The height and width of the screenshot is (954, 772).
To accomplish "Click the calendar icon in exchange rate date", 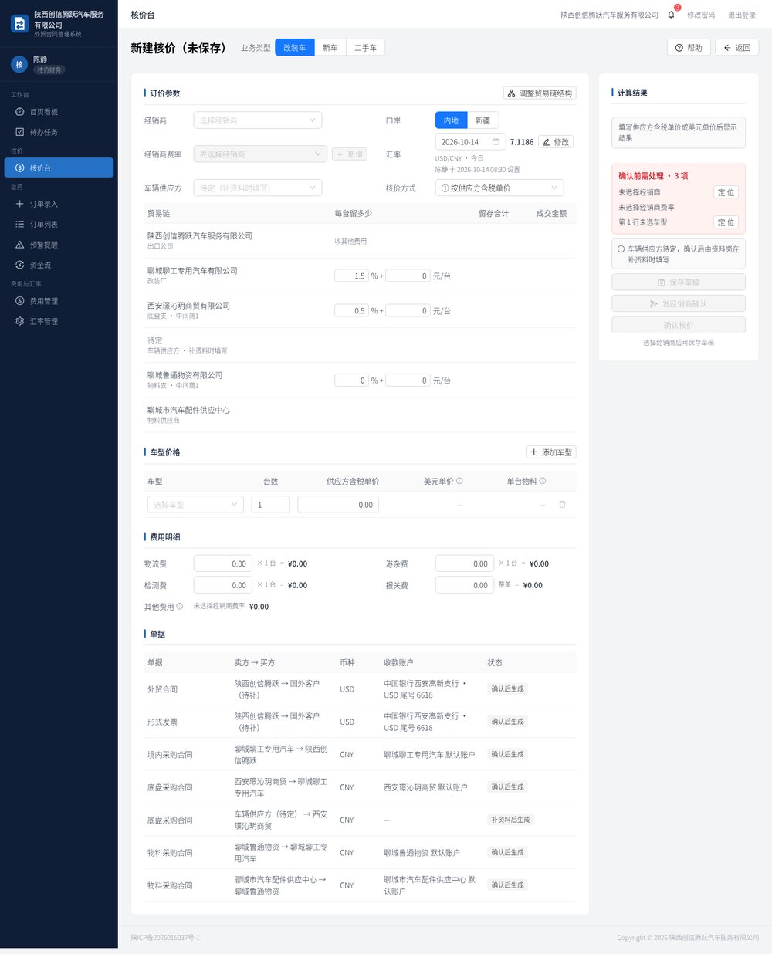I will coord(496,142).
